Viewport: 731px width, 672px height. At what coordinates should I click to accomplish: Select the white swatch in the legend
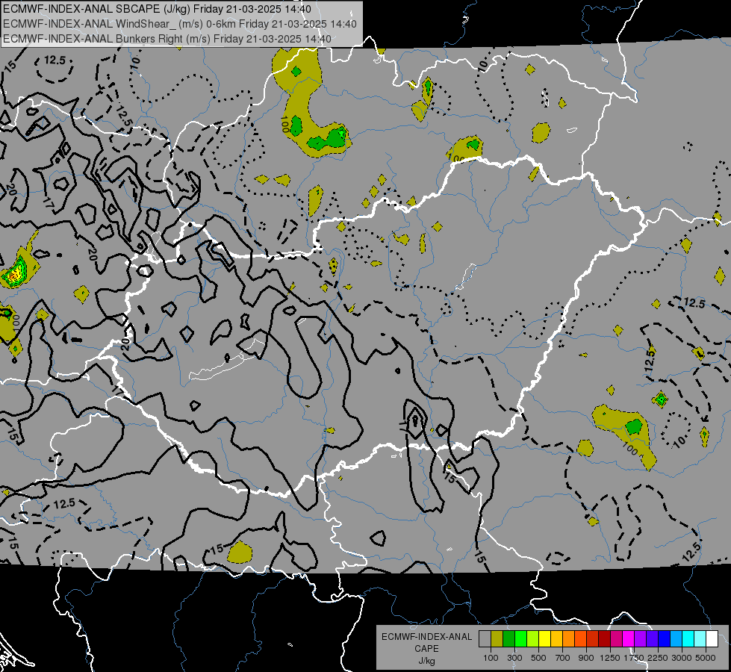(x=712, y=638)
